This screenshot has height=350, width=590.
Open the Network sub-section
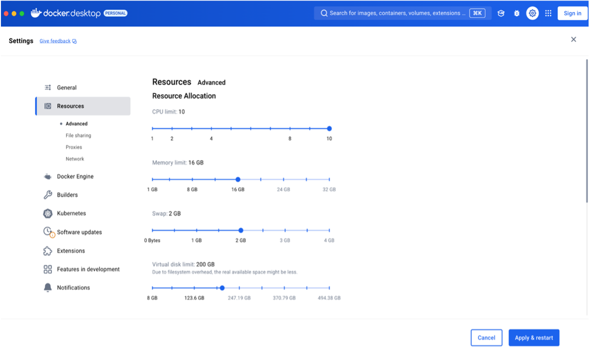[75, 159]
